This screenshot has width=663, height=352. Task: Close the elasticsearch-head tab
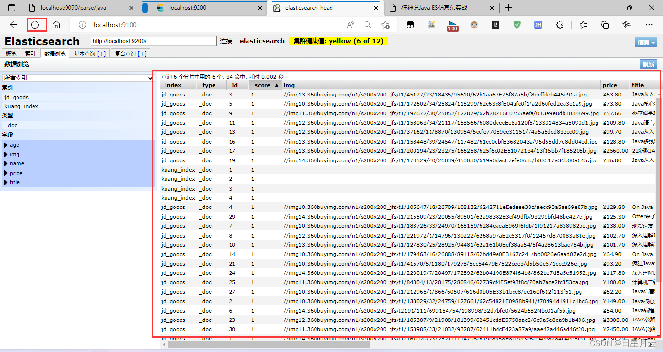click(x=375, y=8)
